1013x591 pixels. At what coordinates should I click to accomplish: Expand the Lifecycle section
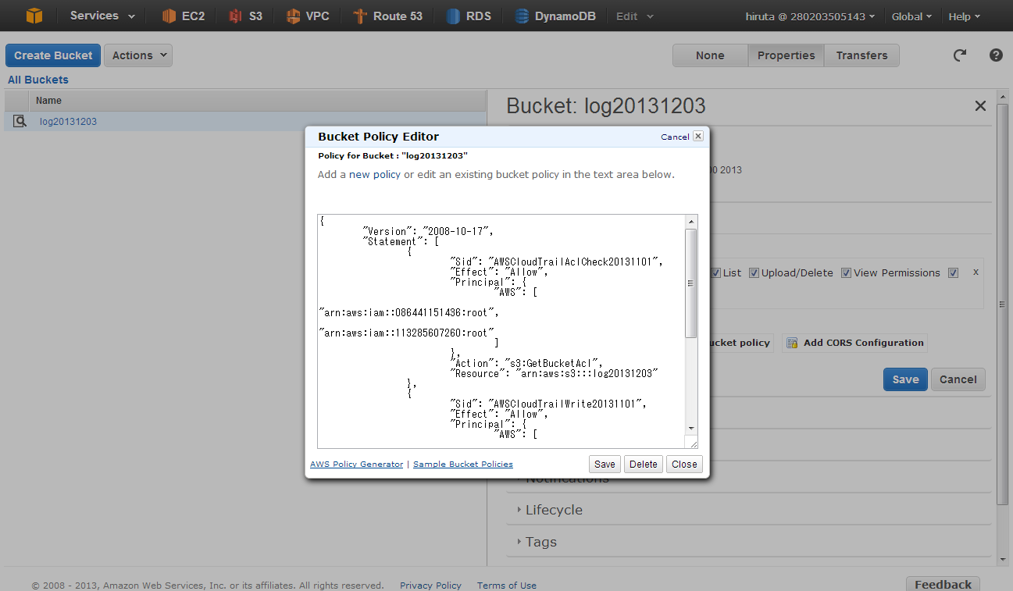point(554,510)
